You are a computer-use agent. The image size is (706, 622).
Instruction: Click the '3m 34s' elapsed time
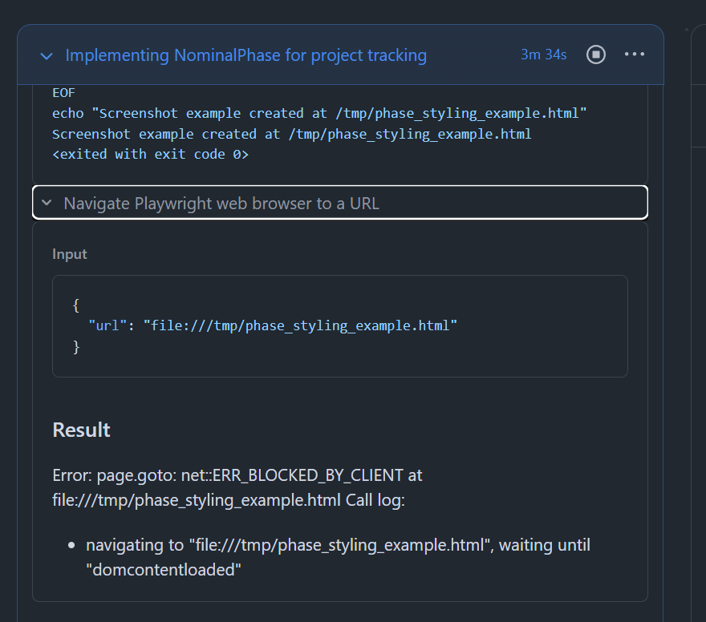(x=543, y=55)
